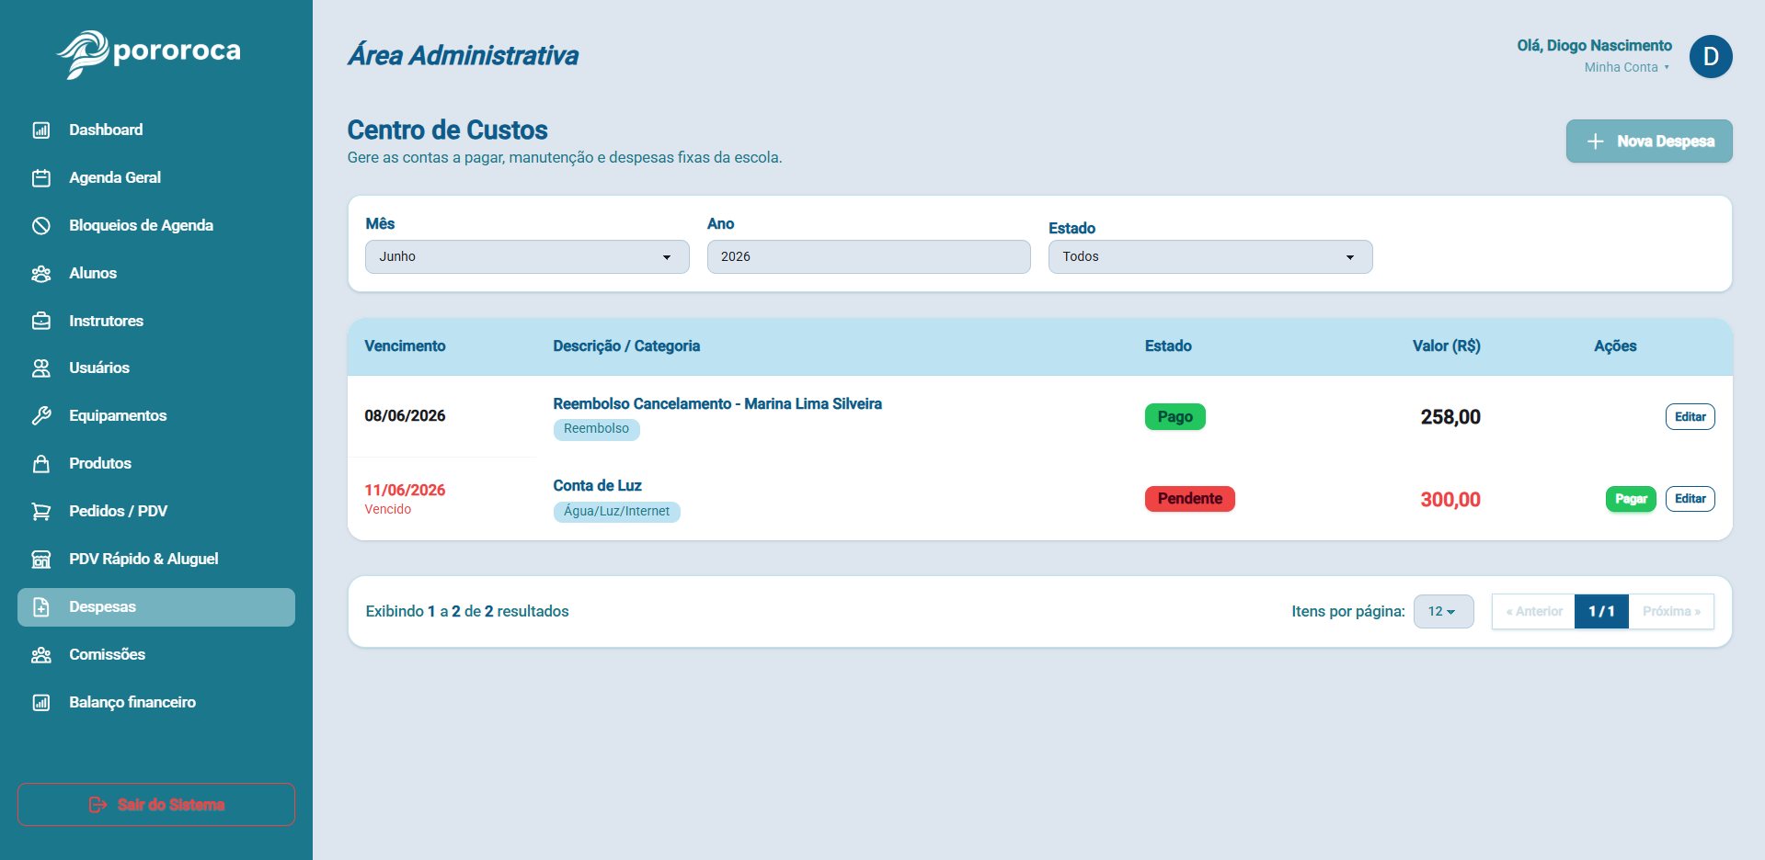Click the value 258,00
This screenshot has width=1765, height=860.
(1450, 417)
